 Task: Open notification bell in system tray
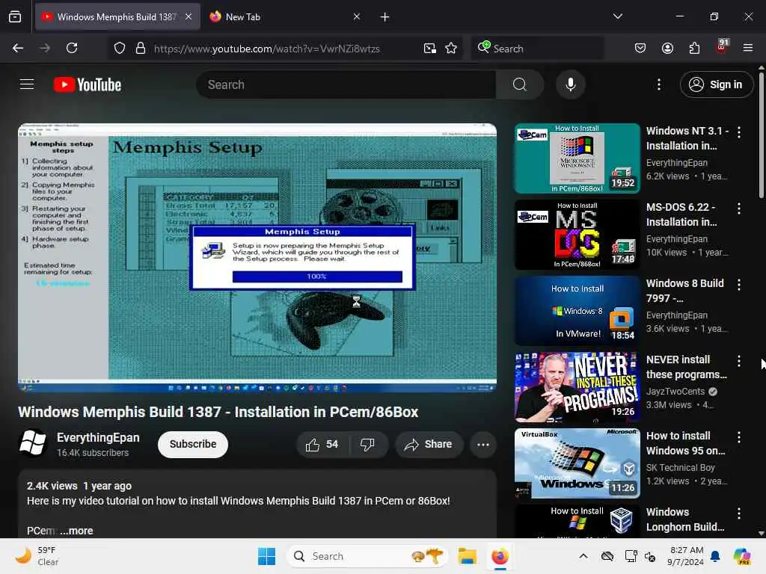tap(715, 556)
